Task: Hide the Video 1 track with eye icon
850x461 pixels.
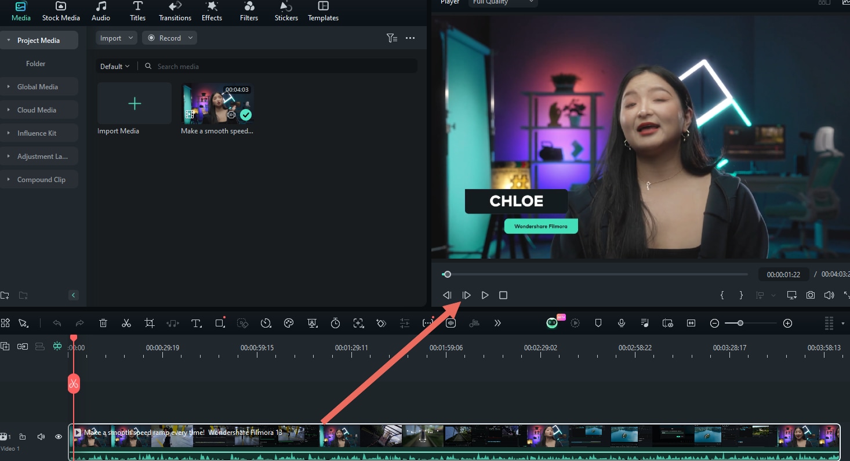Action: (x=59, y=437)
